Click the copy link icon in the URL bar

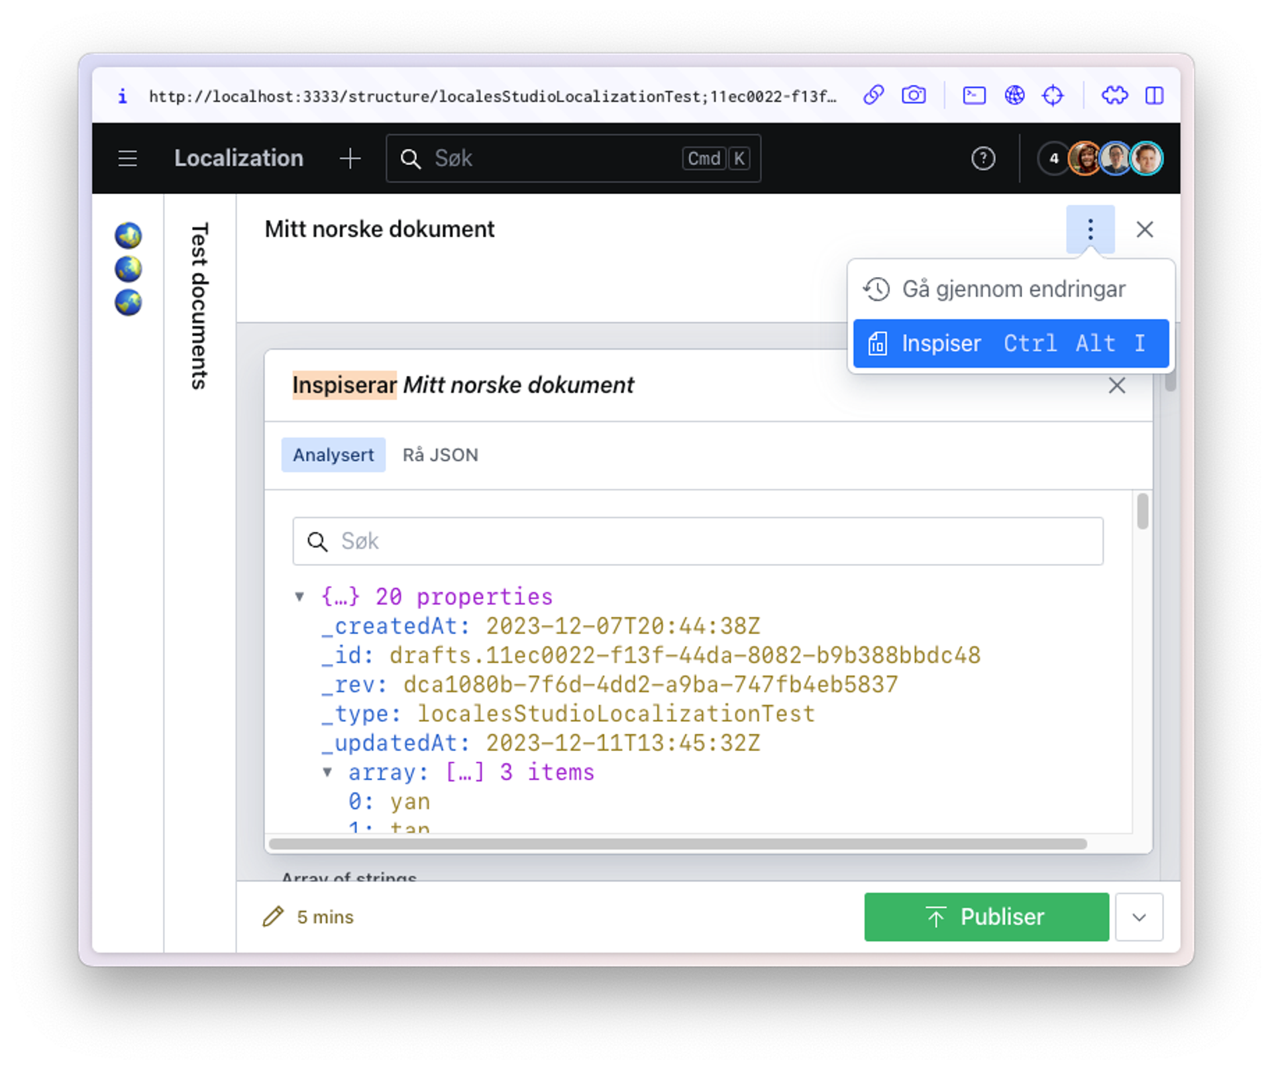[x=873, y=95]
